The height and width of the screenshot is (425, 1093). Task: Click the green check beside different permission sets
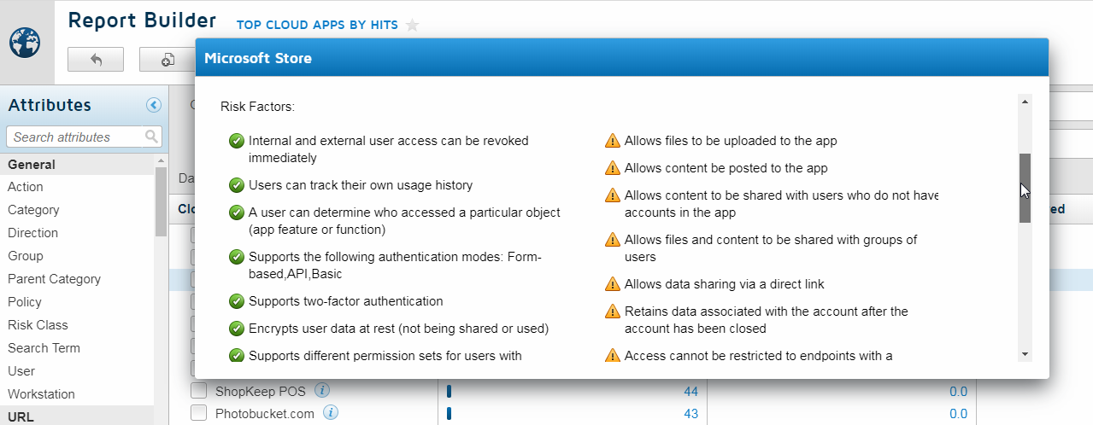[237, 356]
